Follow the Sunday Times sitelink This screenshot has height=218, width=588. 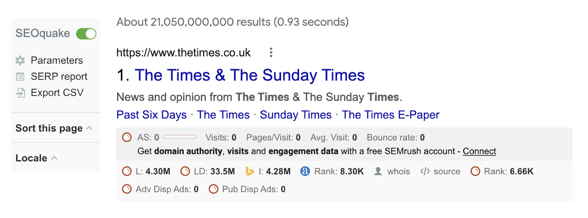[296, 115]
